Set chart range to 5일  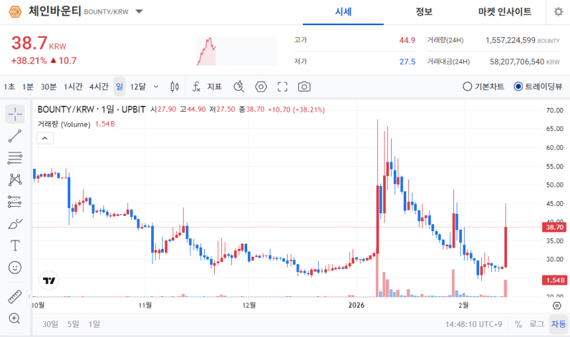tap(73, 324)
